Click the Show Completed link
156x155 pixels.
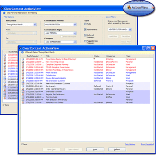coord(147,144)
